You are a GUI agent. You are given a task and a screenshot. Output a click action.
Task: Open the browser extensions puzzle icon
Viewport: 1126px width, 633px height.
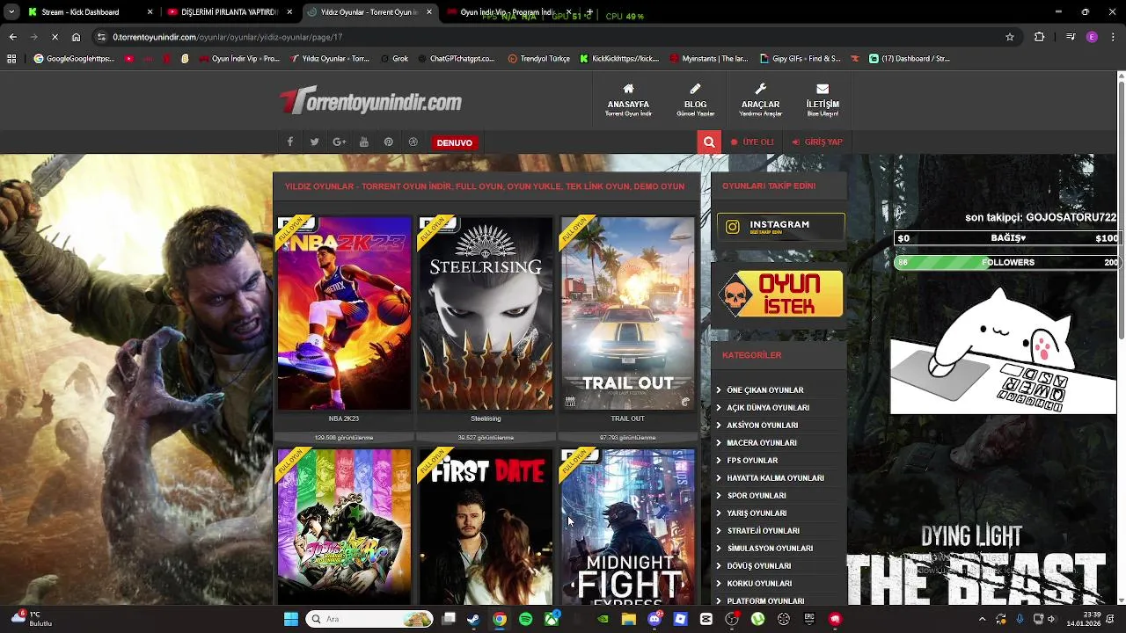1040,37
